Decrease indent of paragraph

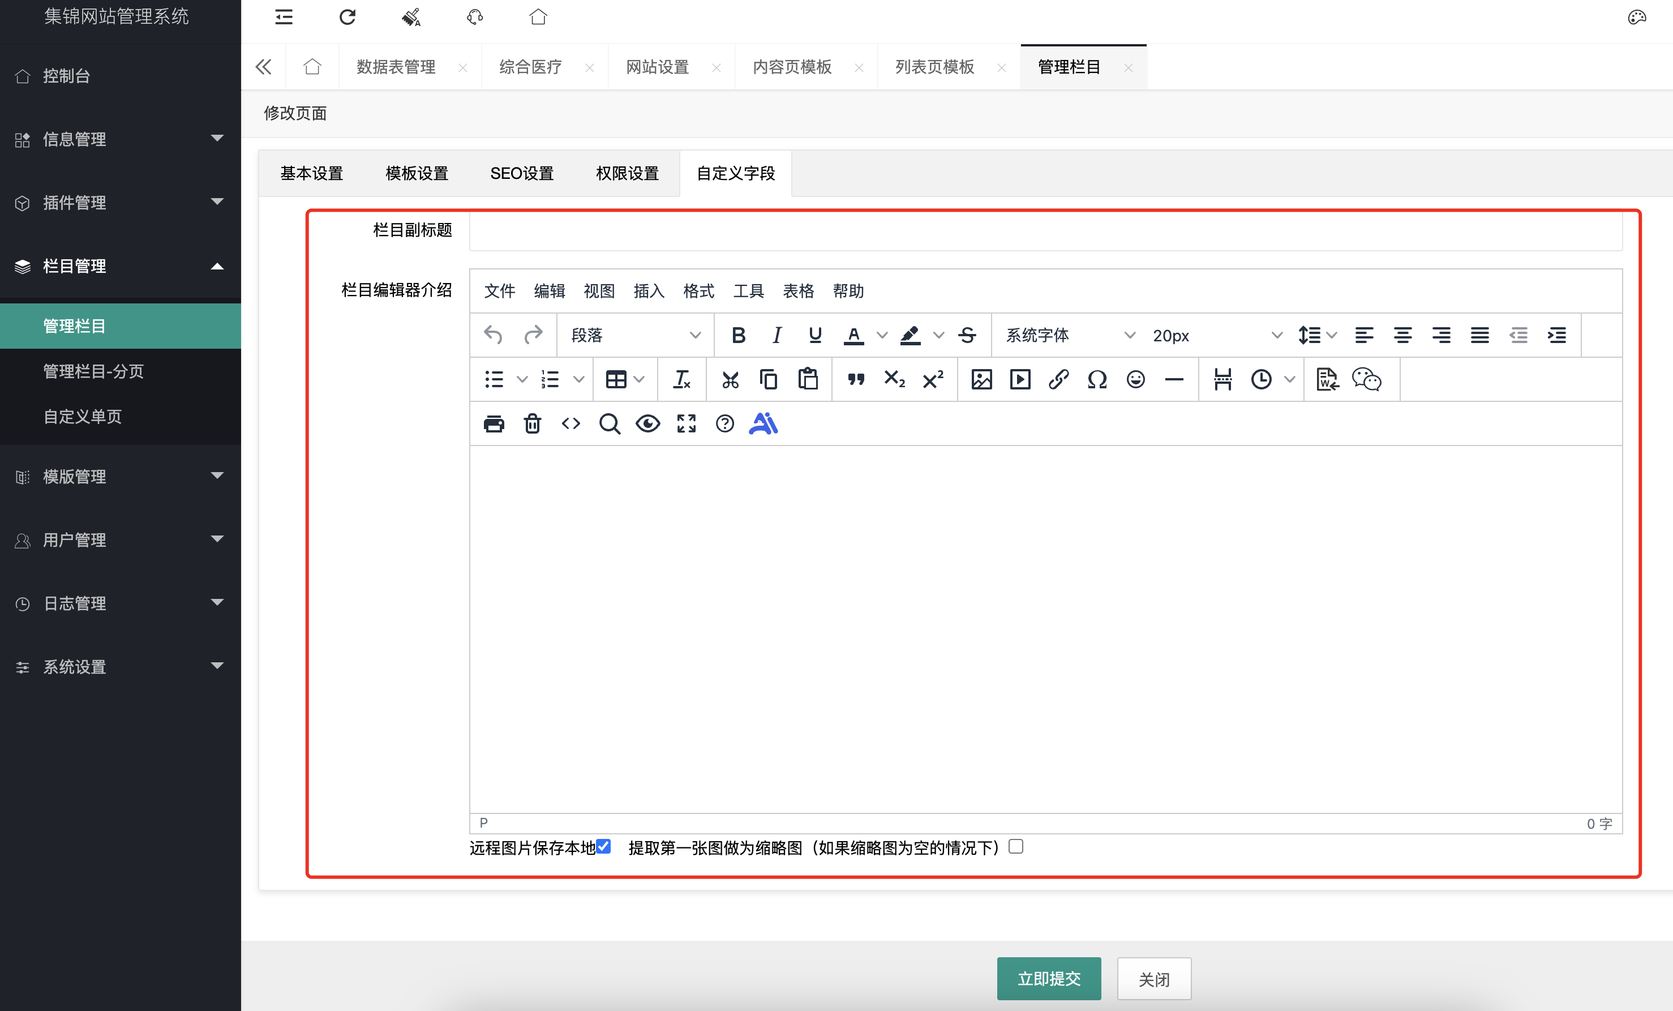point(1518,335)
